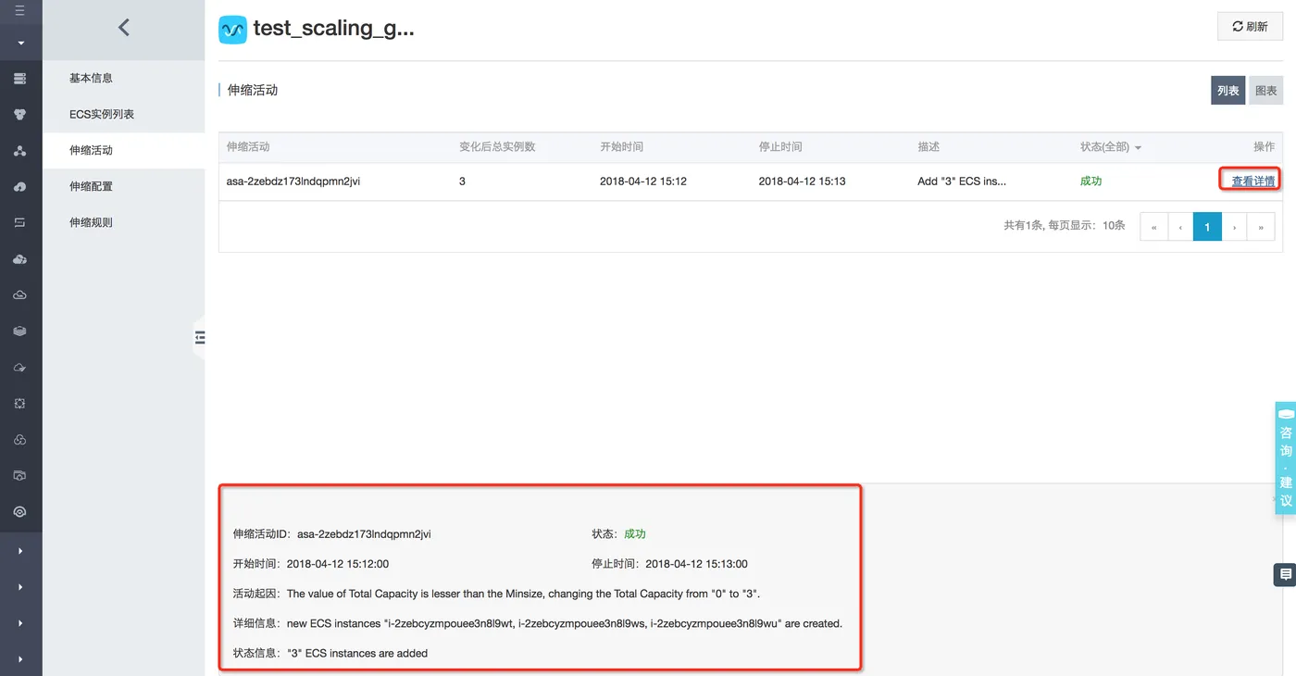Collapse the sidebar section with the down caret

(x=20, y=43)
